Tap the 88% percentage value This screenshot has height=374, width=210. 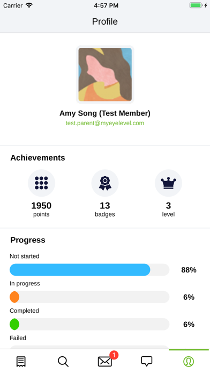pos(189,270)
